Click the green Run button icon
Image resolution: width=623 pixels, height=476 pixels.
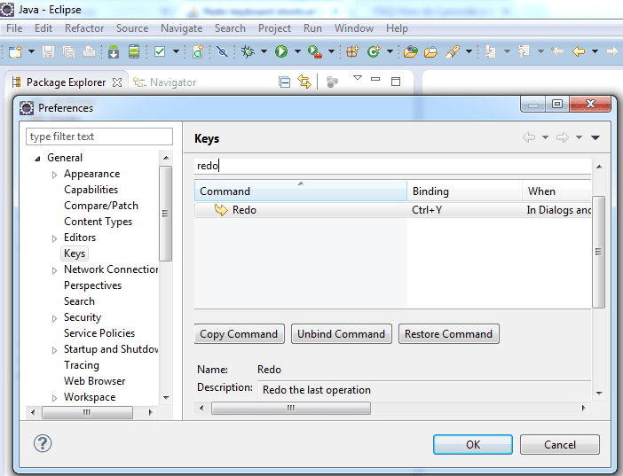tap(281, 51)
